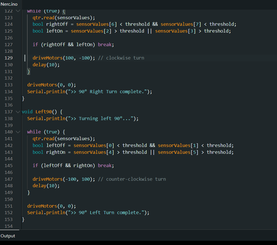Open the Output panel tab
277x245 pixels.
click(8, 236)
